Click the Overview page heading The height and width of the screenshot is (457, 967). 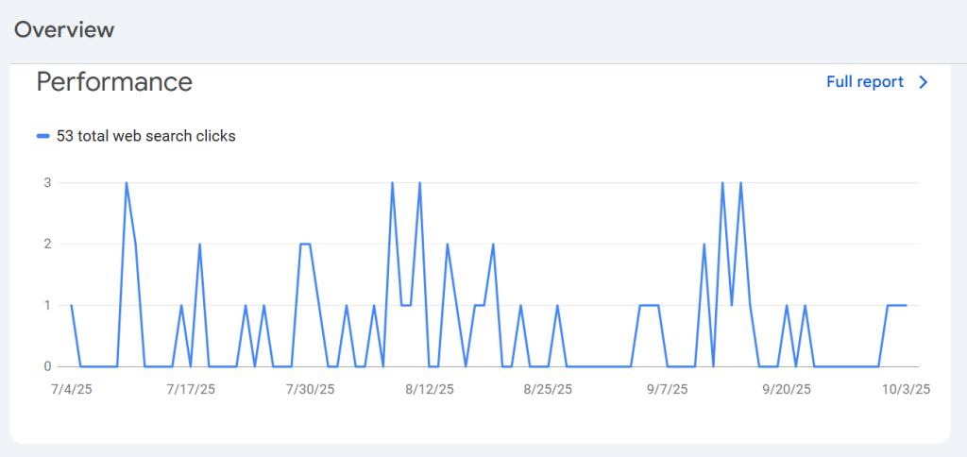(x=64, y=29)
